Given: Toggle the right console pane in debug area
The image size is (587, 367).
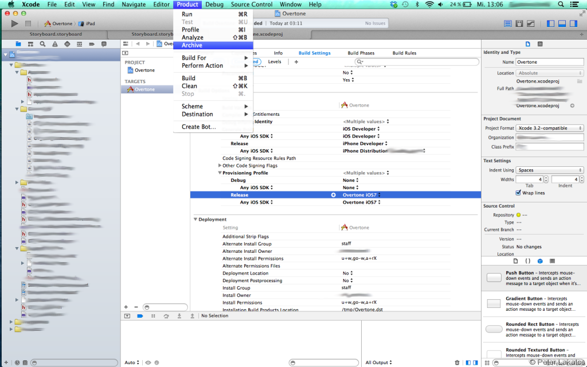Looking at the screenshot, I should pos(475,362).
